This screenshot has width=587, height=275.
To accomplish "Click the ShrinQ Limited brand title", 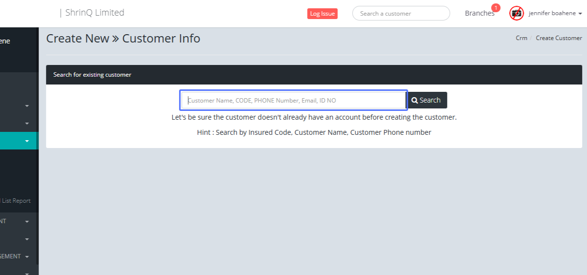I will click(94, 13).
